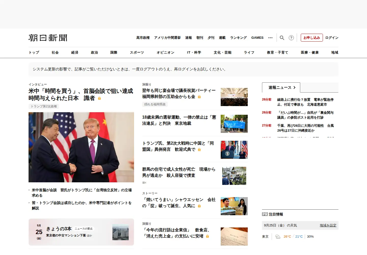The image size is (367, 255).
Task: Click lock icon beside 互助会からも金 headline
Action: (x=199, y=97)
